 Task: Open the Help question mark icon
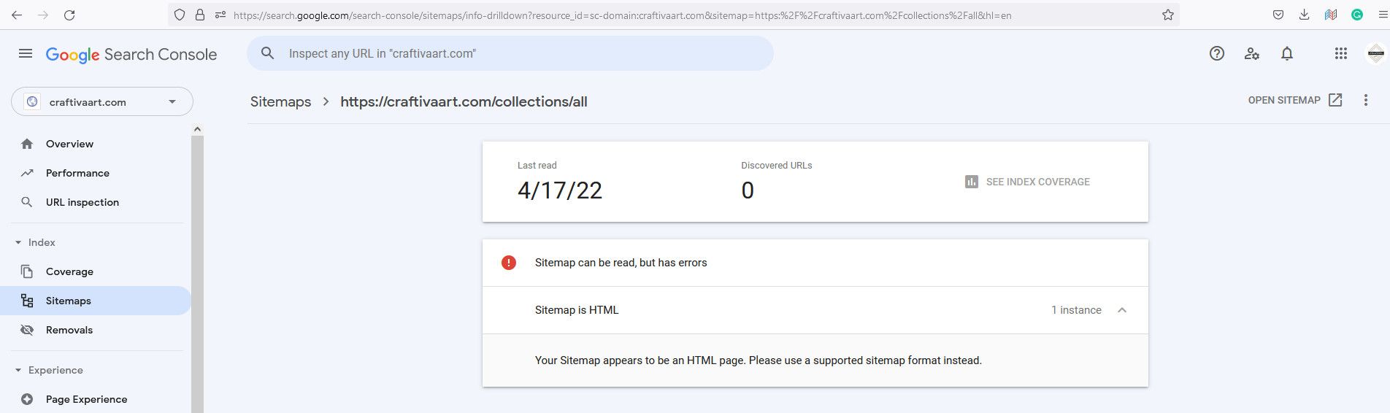[1216, 53]
